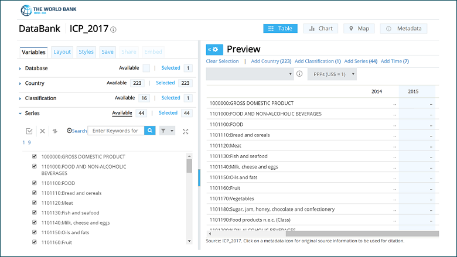Click the Map pin icon
The height and width of the screenshot is (257, 457).
(x=351, y=29)
